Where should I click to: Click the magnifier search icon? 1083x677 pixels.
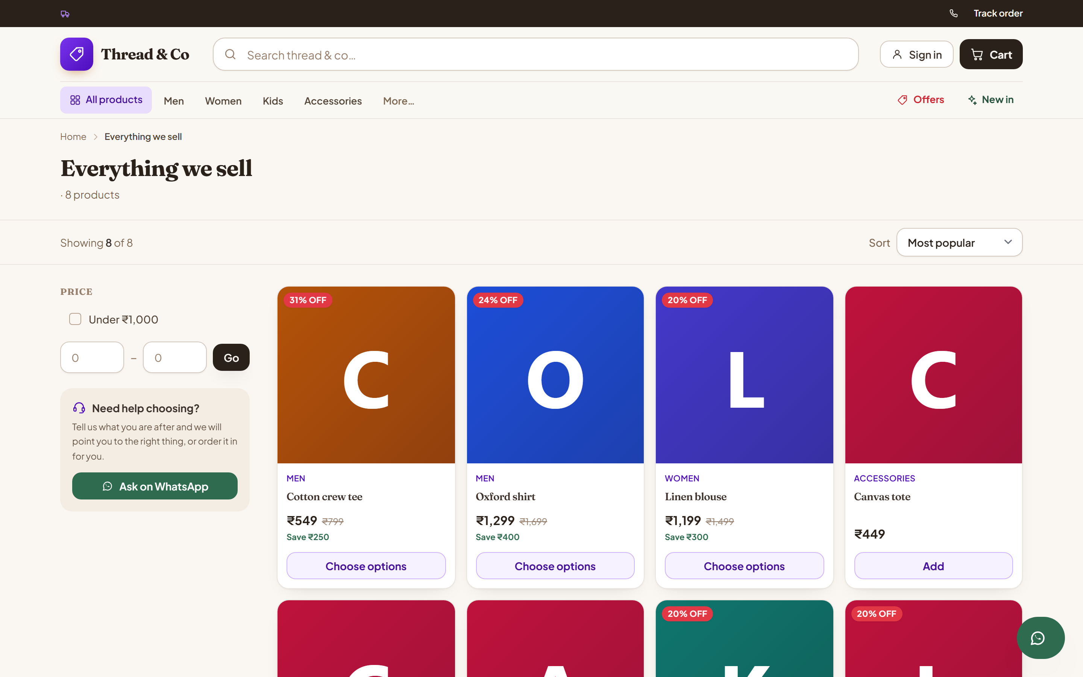click(231, 55)
